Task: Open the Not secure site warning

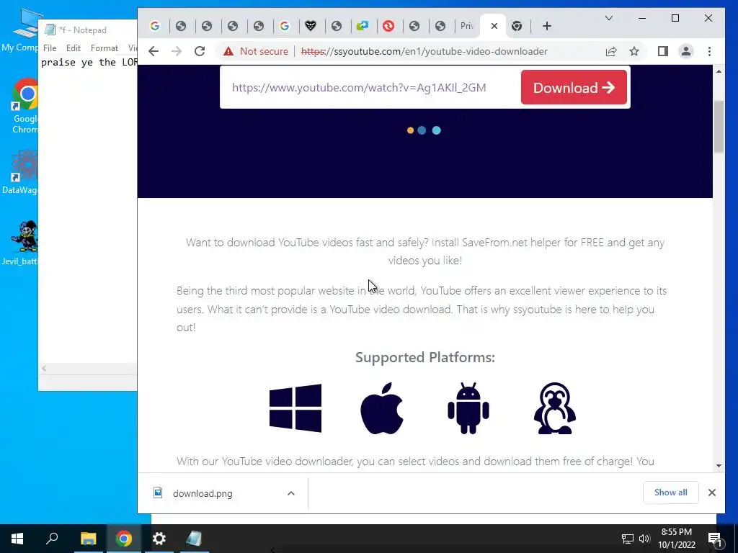Action: coord(256,51)
